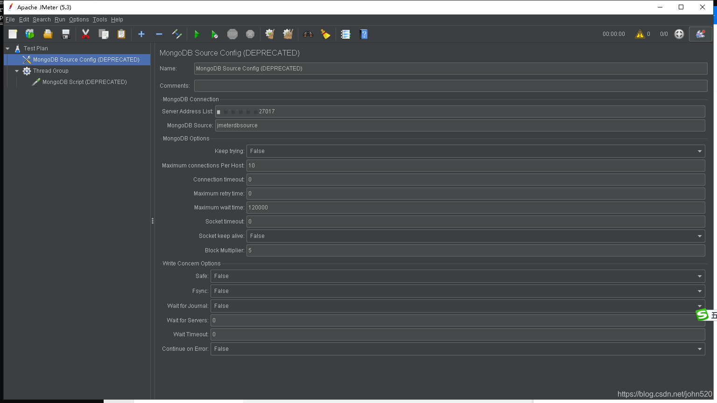Image resolution: width=717 pixels, height=403 pixels.
Task: Shut down test threads with Shutdown icon
Action: tap(250, 34)
